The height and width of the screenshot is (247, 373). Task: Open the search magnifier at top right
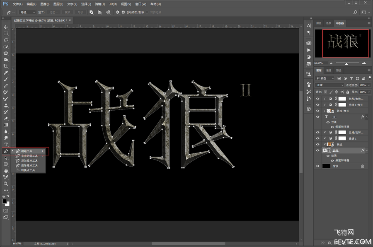click(x=355, y=12)
